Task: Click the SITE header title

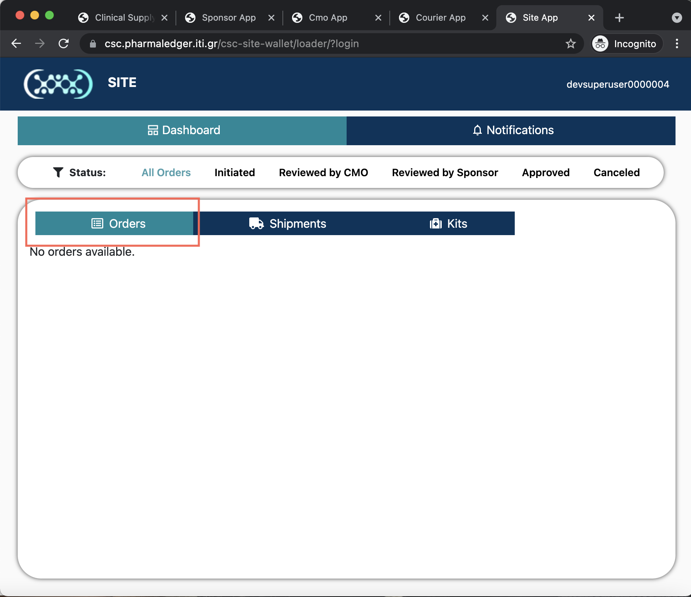Action: coord(122,83)
